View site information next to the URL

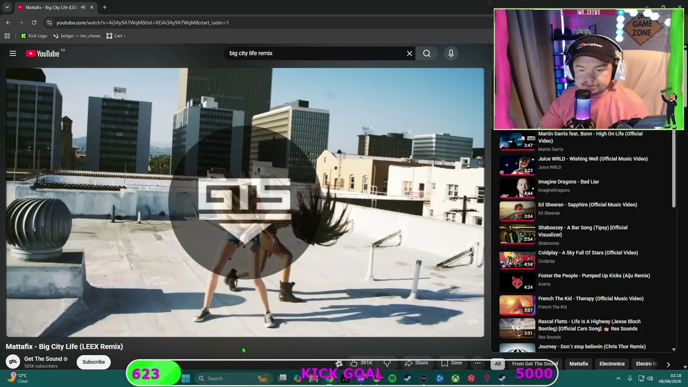[49, 23]
